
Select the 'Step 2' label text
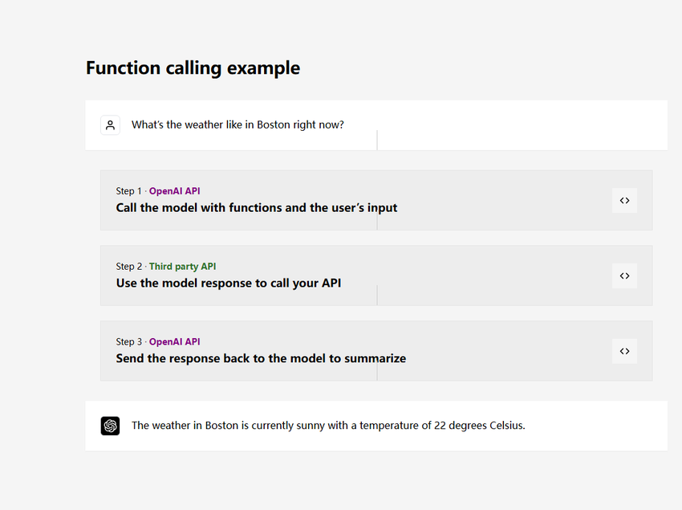(128, 267)
